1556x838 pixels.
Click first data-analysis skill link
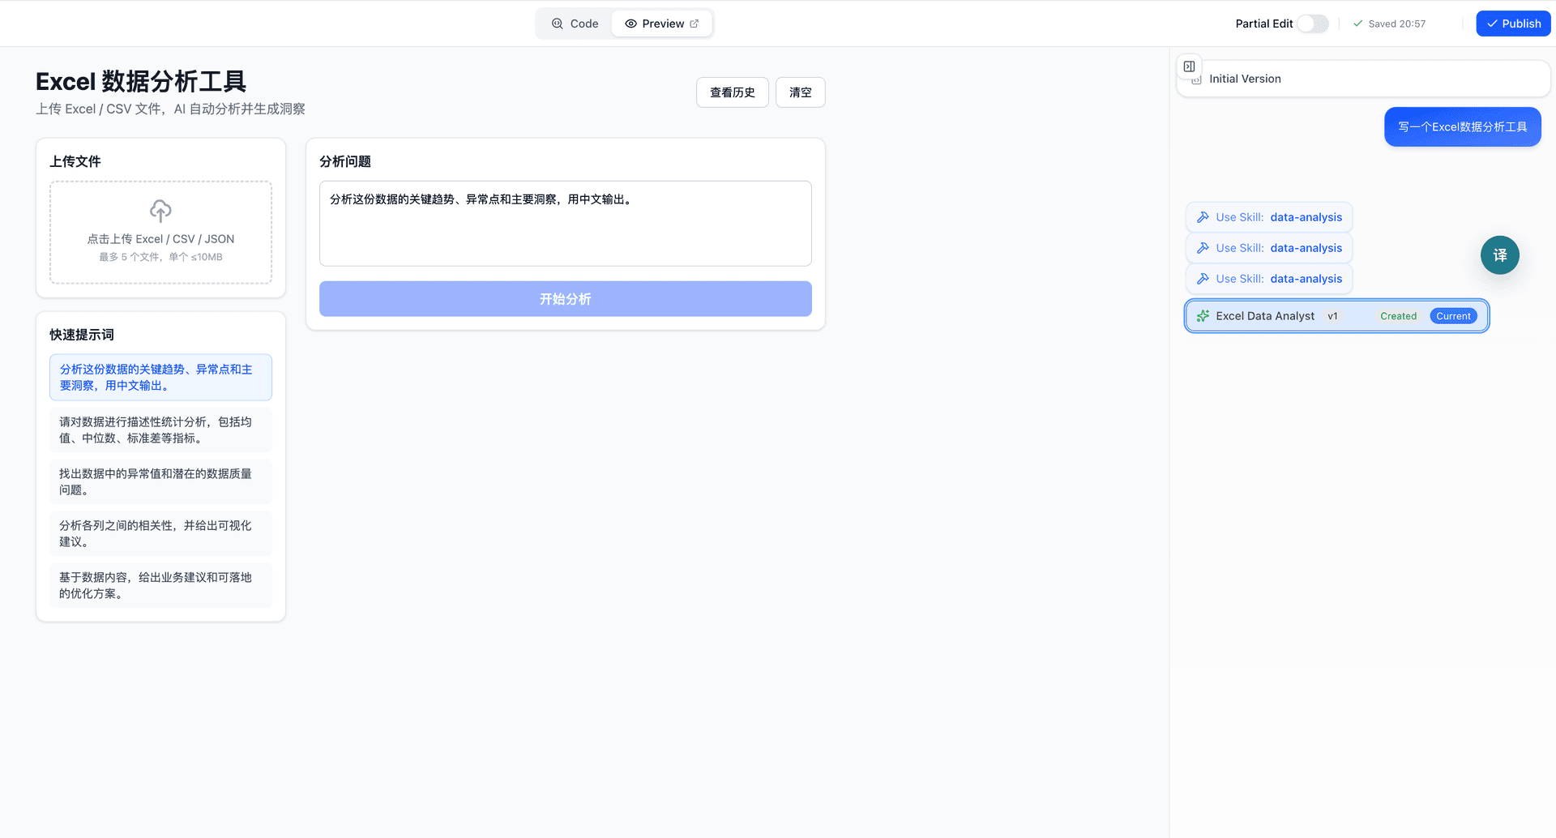click(1306, 217)
